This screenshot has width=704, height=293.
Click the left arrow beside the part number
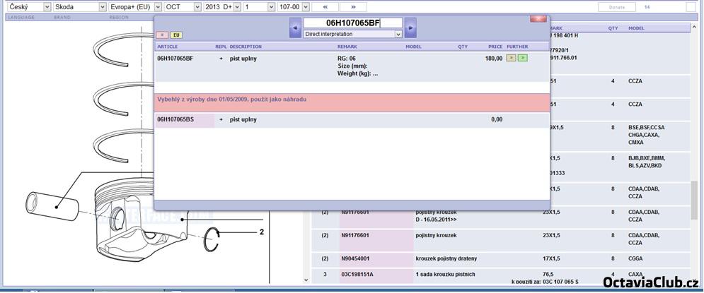point(296,28)
